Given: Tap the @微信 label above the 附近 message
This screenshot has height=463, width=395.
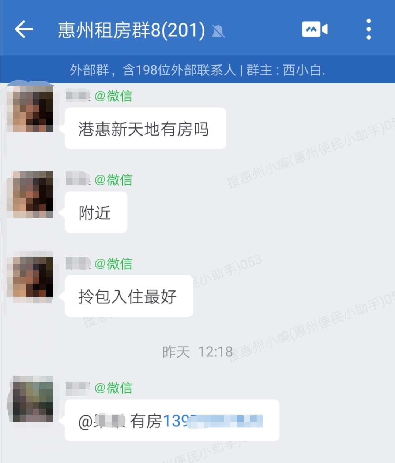Looking at the screenshot, I should (113, 180).
